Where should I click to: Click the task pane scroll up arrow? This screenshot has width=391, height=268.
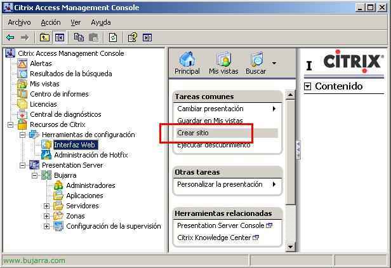tap(290, 95)
